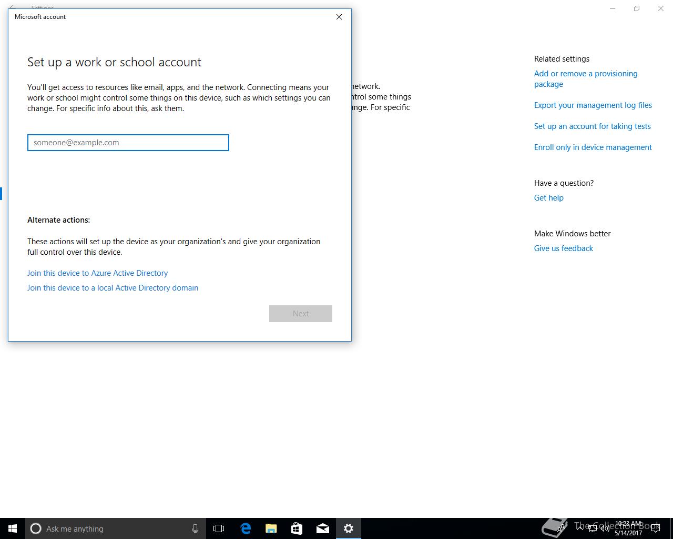Click the 'Related settings' heading

pyautogui.click(x=562, y=59)
